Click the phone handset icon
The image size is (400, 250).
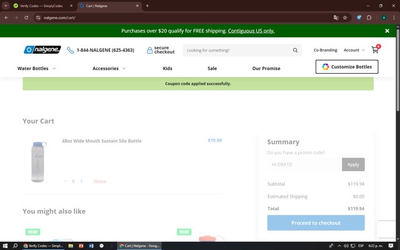[70, 50]
